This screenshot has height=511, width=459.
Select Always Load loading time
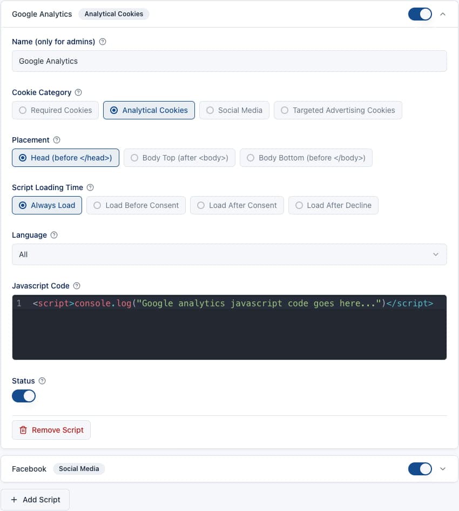(47, 206)
